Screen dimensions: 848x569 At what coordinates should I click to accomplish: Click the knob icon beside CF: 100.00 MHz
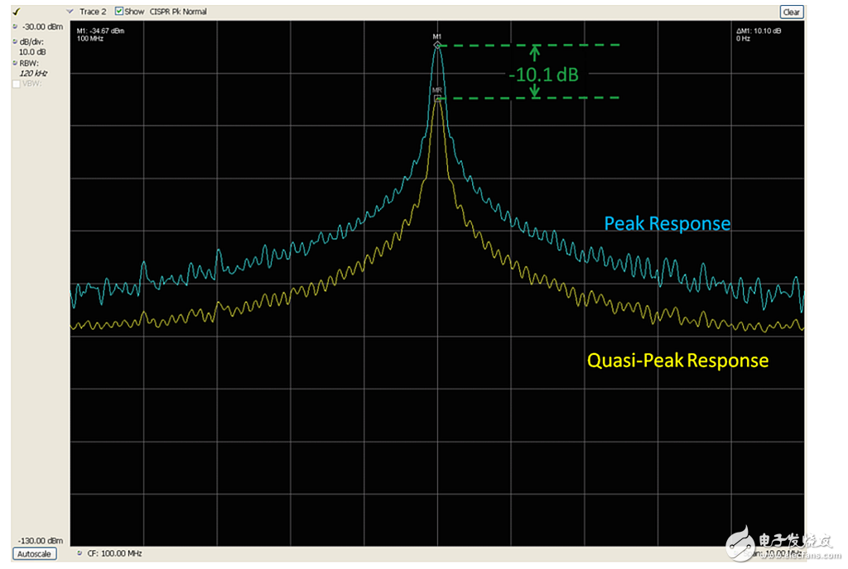click(79, 552)
